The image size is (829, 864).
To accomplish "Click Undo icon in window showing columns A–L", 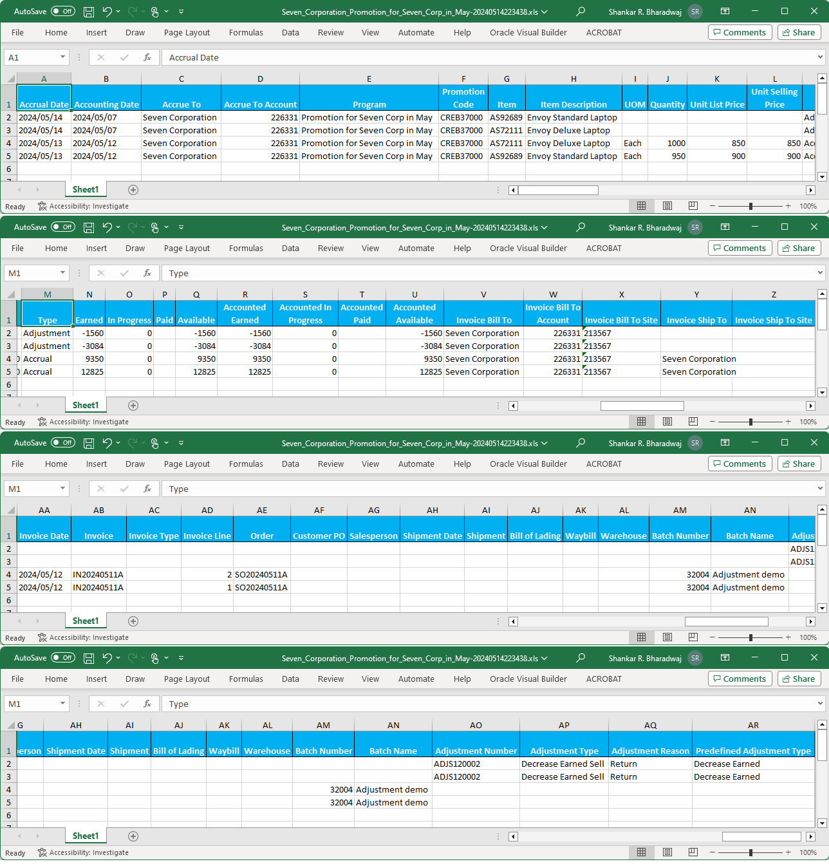I will [107, 12].
